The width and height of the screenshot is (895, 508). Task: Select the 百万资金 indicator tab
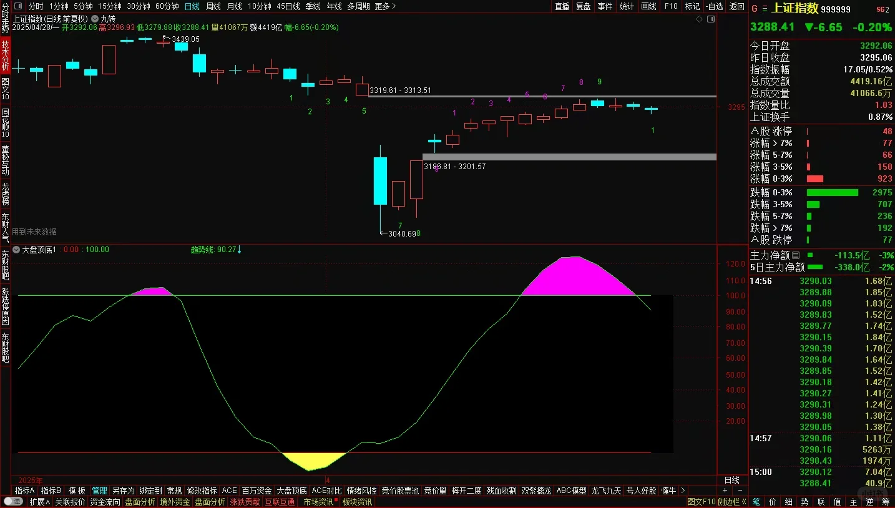pyautogui.click(x=257, y=491)
